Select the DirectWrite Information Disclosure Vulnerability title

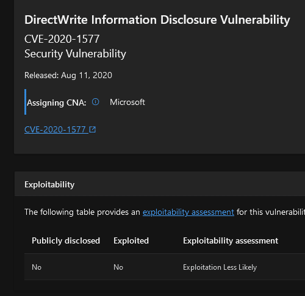(x=157, y=20)
